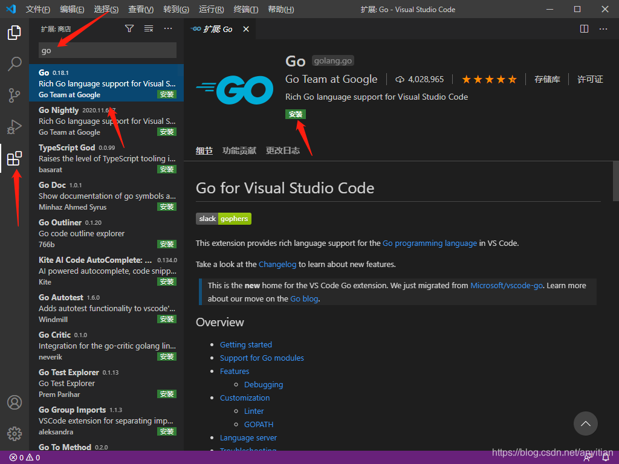This screenshot has height=464, width=619.
Task: Open the 文件(F) menu
Action: (x=38, y=10)
